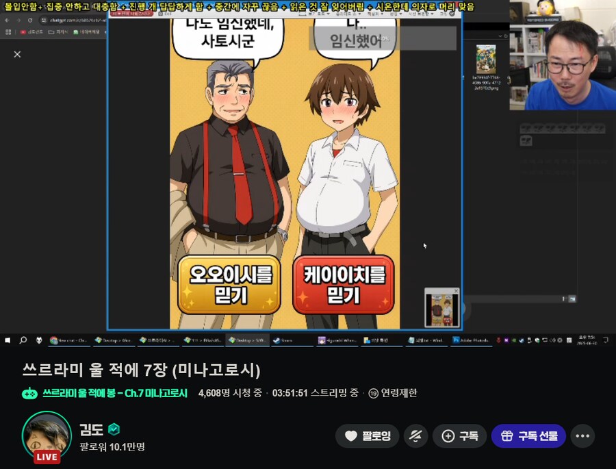
Task: Open the desktop image file thumbnail
Action: (486, 60)
